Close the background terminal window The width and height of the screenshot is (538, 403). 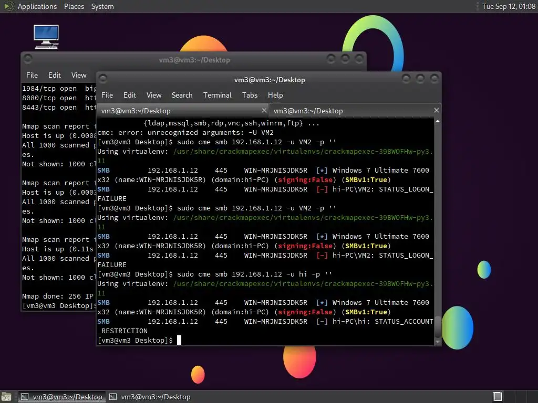click(x=359, y=59)
